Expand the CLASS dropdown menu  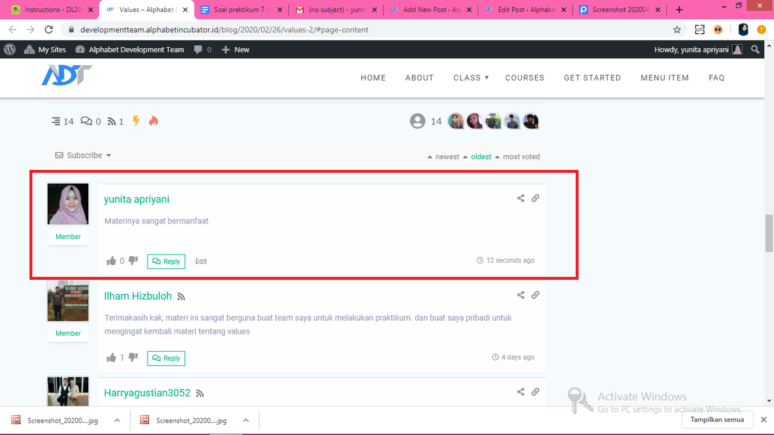pos(470,78)
